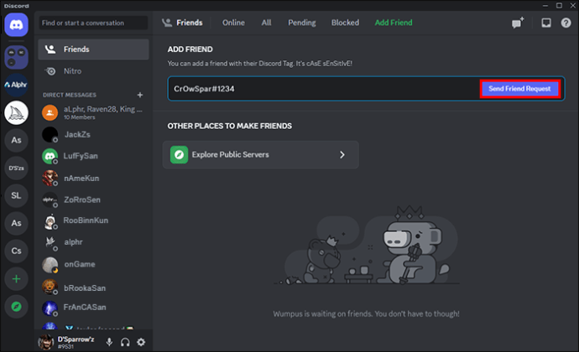The width and height of the screenshot is (579, 352).
Task: Deafen with the headphones icon
Action: [125, 342]
